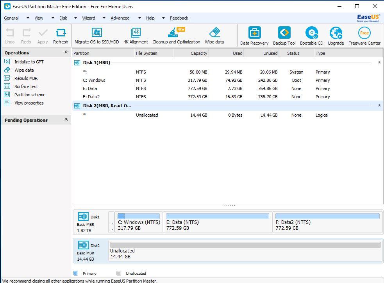Click the Primary legend color swatch
Screen dimensions: 384x283
click(x=76, y=273)
